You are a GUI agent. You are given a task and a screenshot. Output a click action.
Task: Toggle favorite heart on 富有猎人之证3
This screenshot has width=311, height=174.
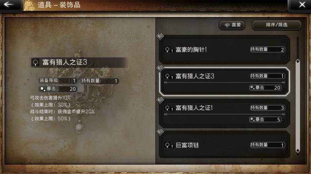point(160,68)
